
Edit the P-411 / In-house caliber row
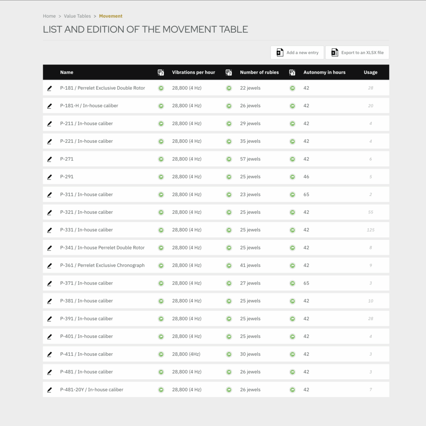coord(50,354)
